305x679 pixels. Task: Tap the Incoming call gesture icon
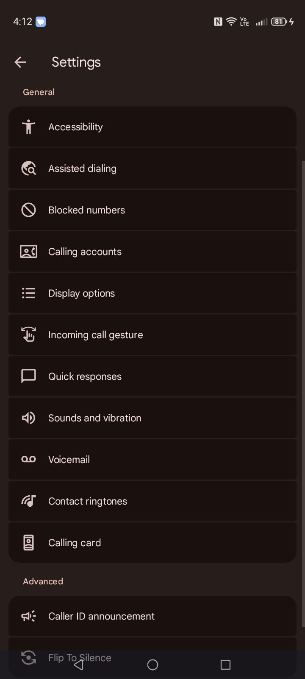[x=28, y=335]
